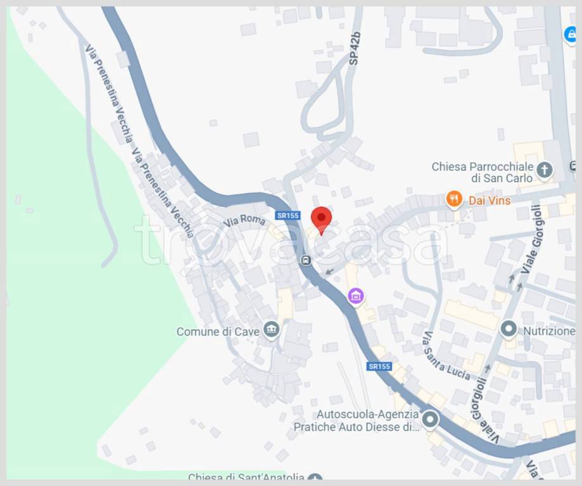
Task: Open the Autoscuola-Agenzia Pratiche Auto Diesse marker
Action: tap(430, 420)
